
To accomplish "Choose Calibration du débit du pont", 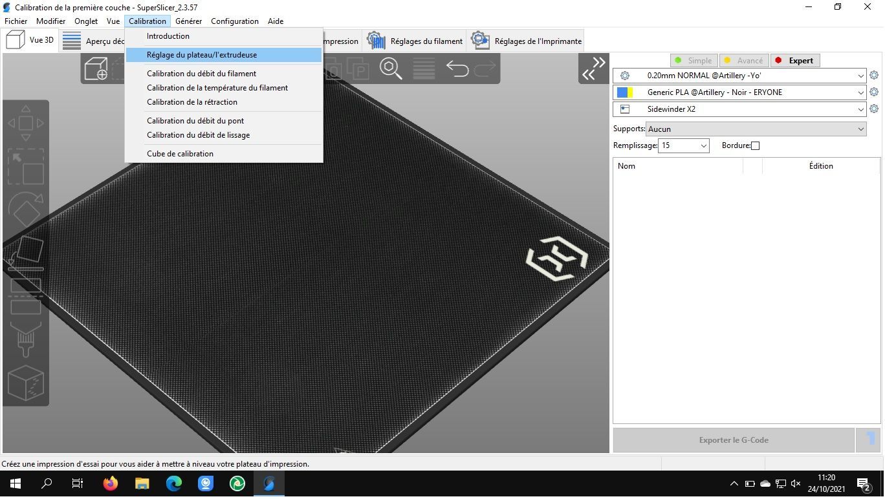I will [x=223, y=121].
